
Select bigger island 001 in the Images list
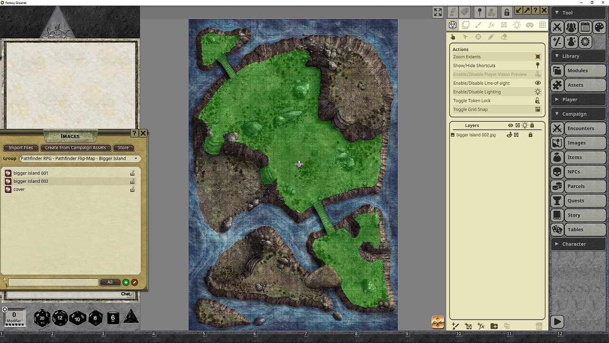click(x=30, y=172)
